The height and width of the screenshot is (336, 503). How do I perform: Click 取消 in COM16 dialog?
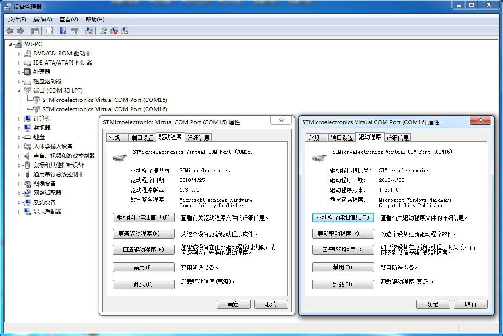[x=470, y=304]
